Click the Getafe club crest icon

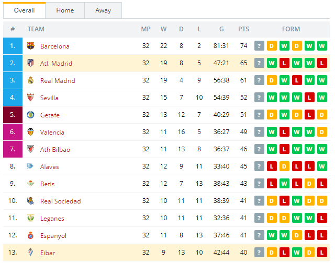click(x=30, y=115)
